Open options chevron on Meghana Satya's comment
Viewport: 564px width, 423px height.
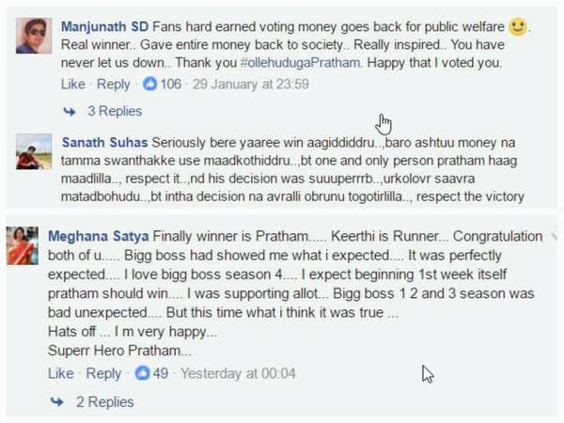click(555, 234)
